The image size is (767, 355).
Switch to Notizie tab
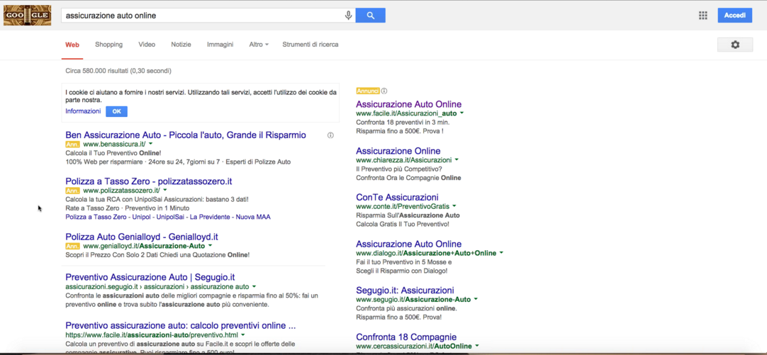(x=181, y=45)
